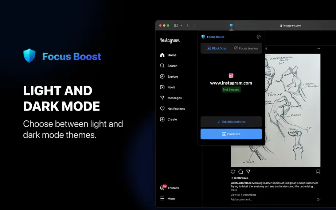Click Add a comment field
Screen dimensions: 336x210
click(241, 199)
